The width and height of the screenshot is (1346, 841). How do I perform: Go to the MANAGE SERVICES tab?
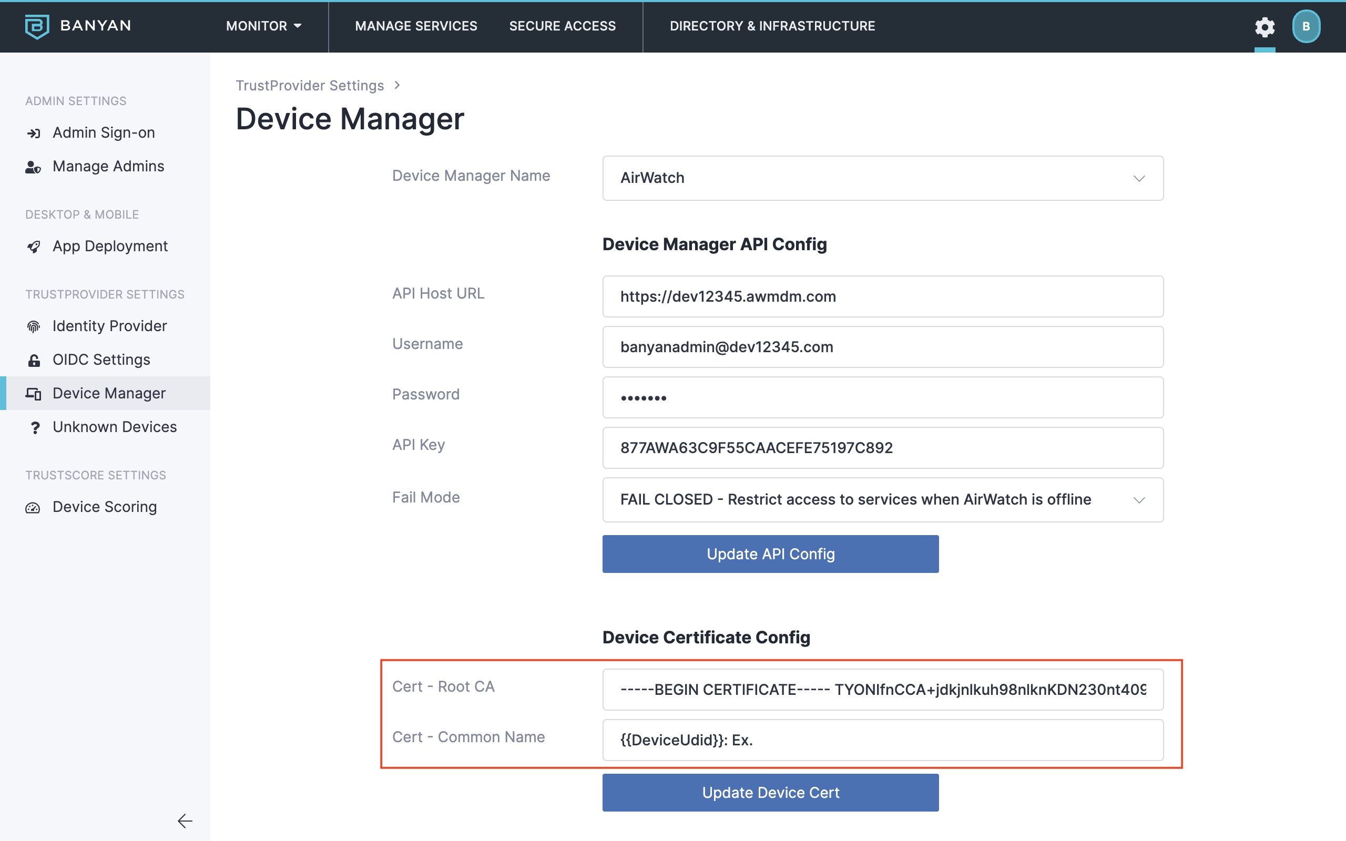(x=416, y=26)
